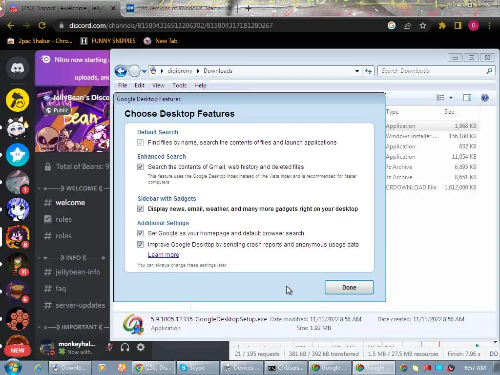Click Done in Google Desktop Features

point(349,287)
